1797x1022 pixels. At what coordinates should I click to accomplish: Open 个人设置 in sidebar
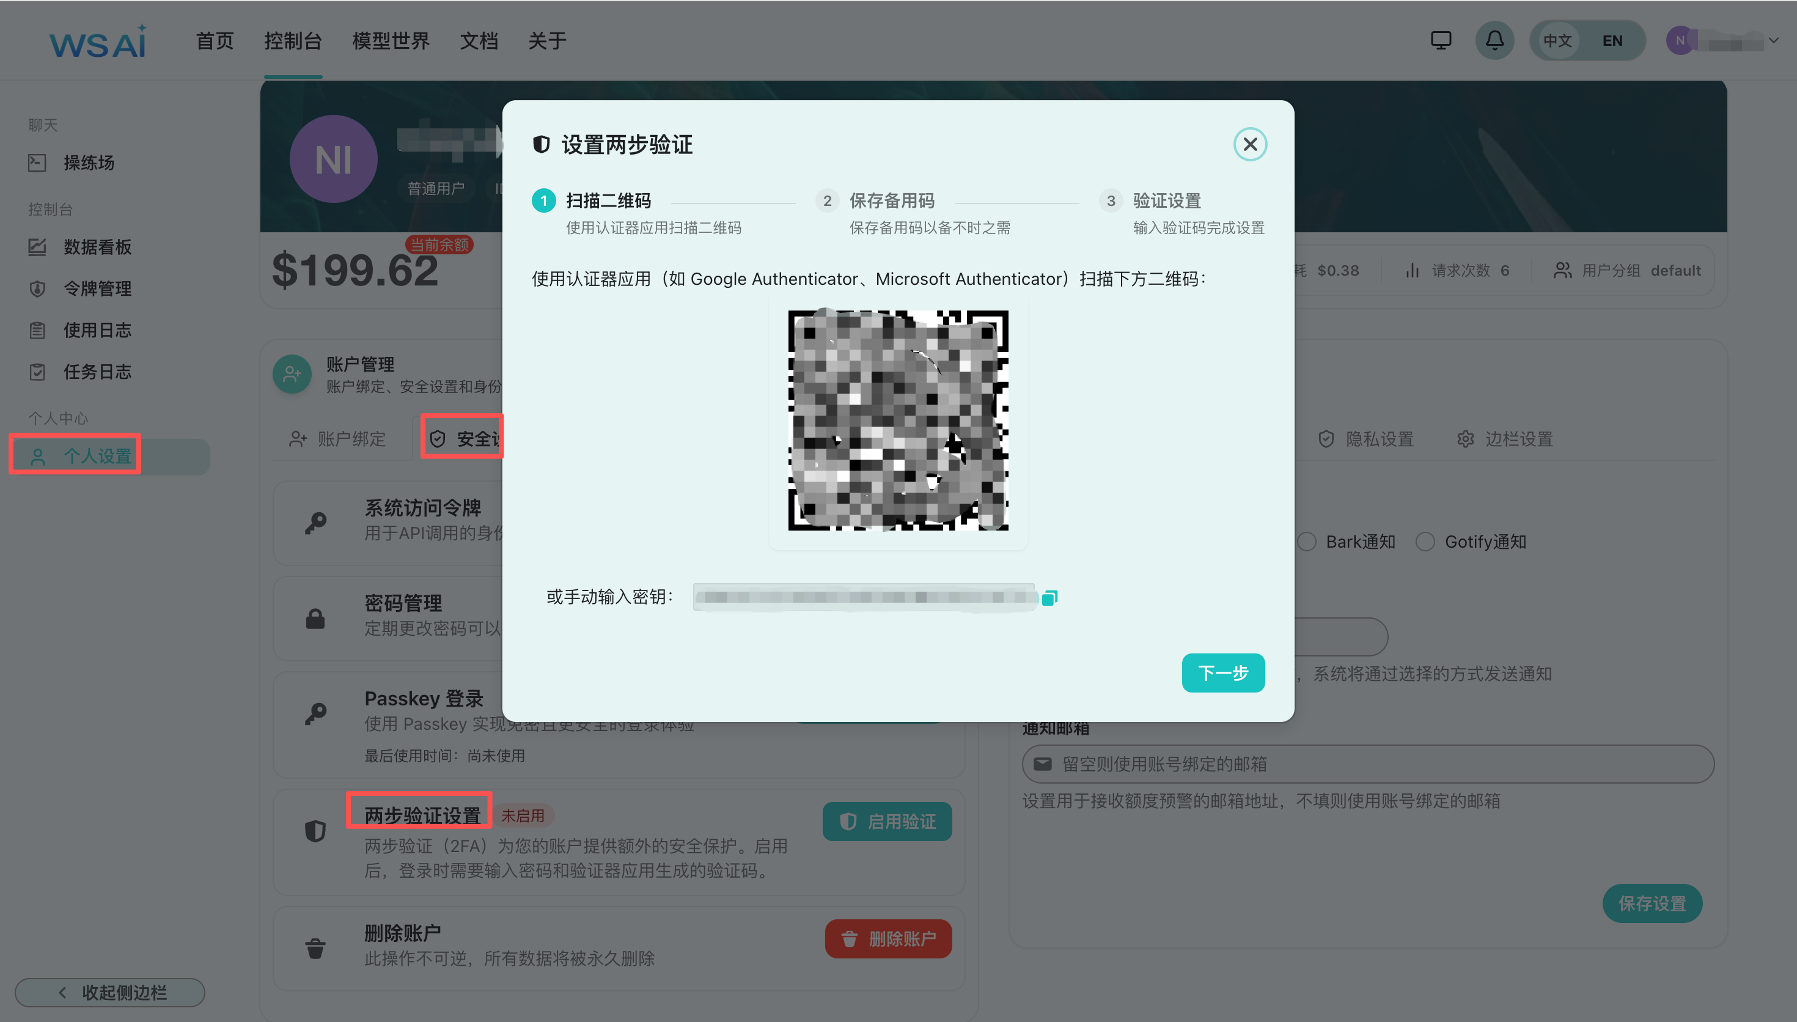point(109,456)
